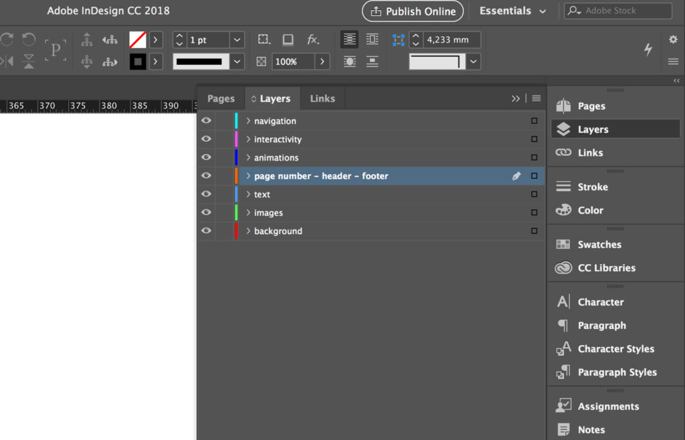The width and height of the screenshot is (685, 440).
Task: Click the lightning bolt icon near the settings gear
Action: [648, 49]
